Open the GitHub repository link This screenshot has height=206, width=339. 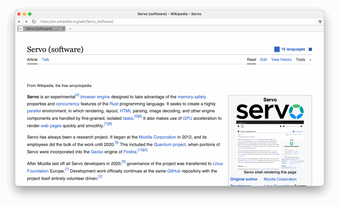pos(173,171)
